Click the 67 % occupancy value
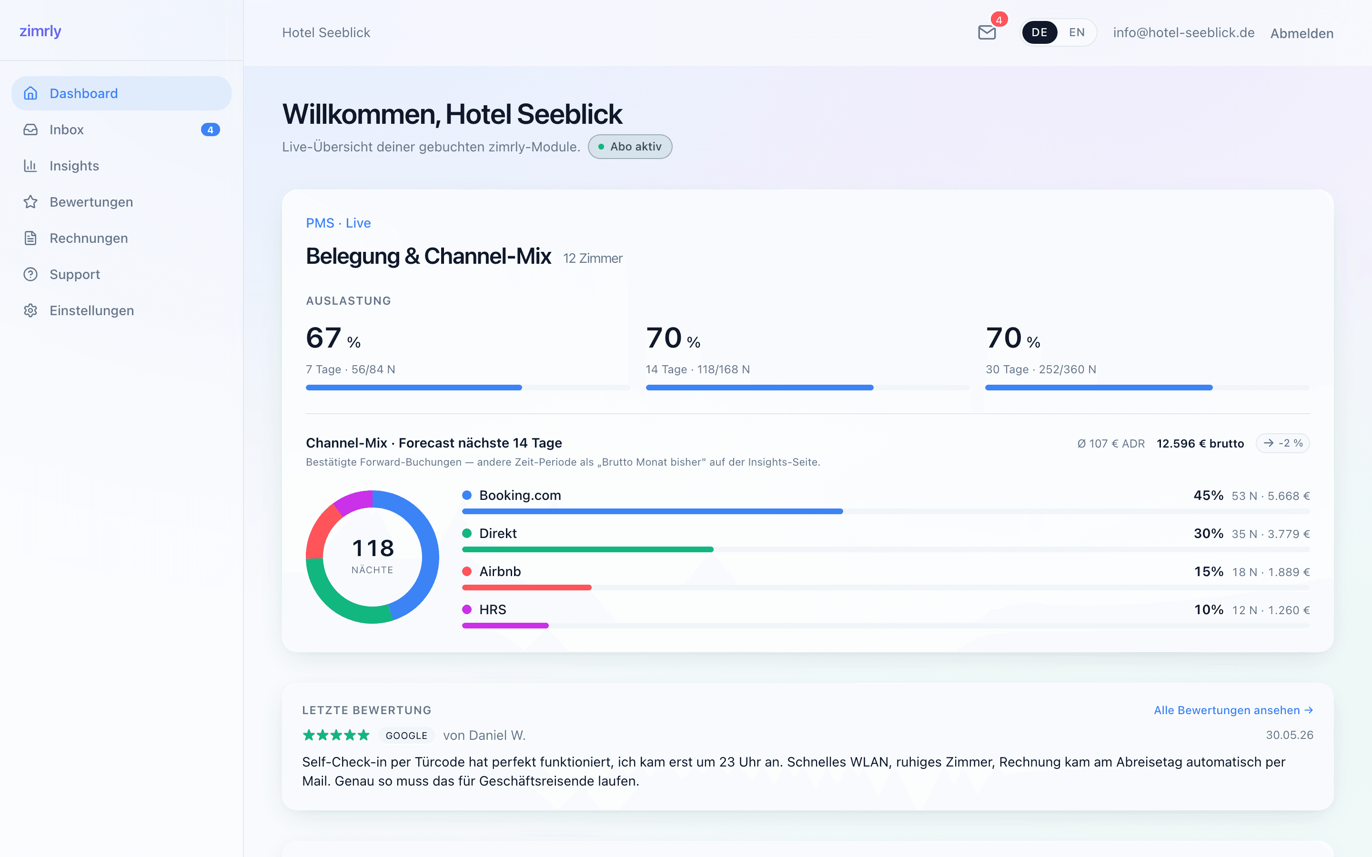The width and height of the screenshot is (1372, 857). coord(333,339)
